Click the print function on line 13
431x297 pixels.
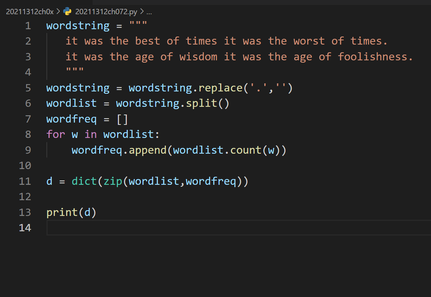62,212
